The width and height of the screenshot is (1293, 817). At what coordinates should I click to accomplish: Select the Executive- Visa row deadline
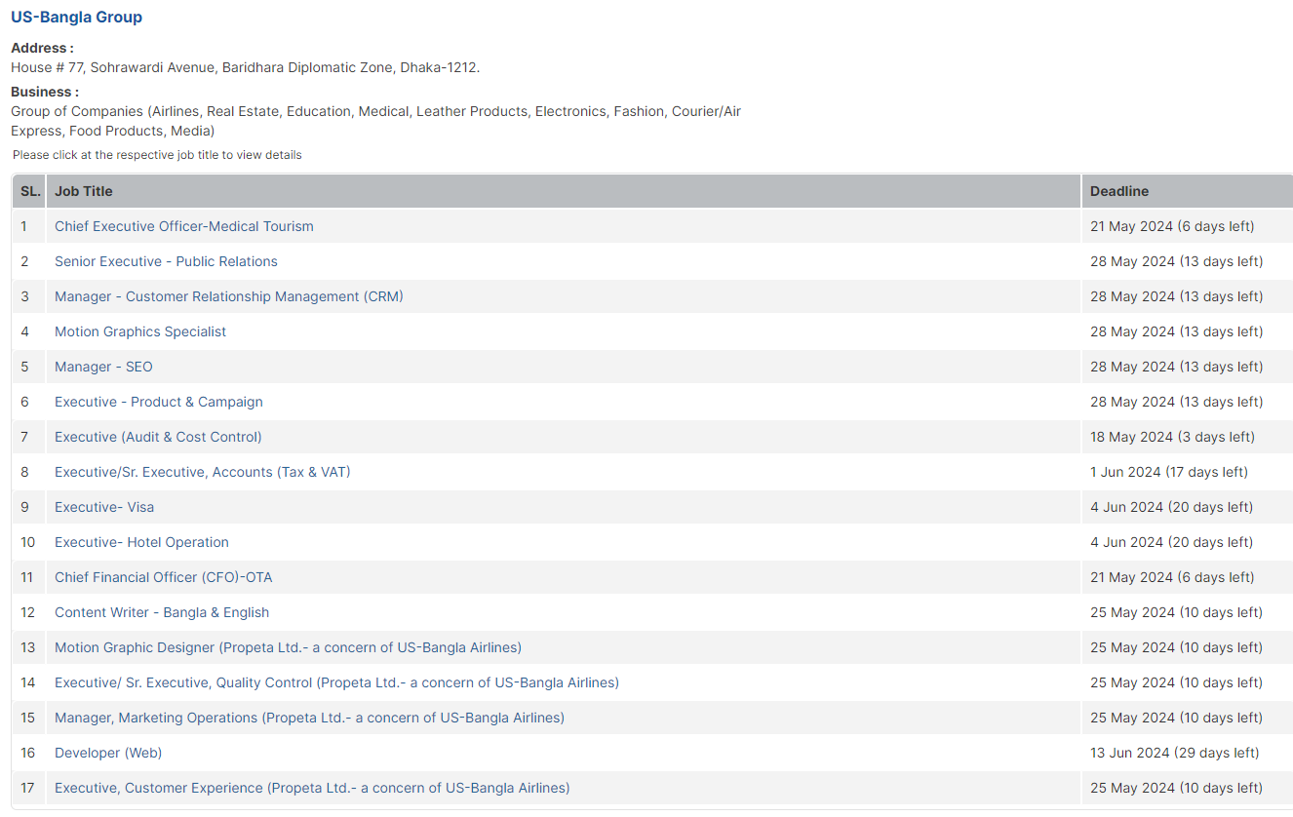(1172, 507)
